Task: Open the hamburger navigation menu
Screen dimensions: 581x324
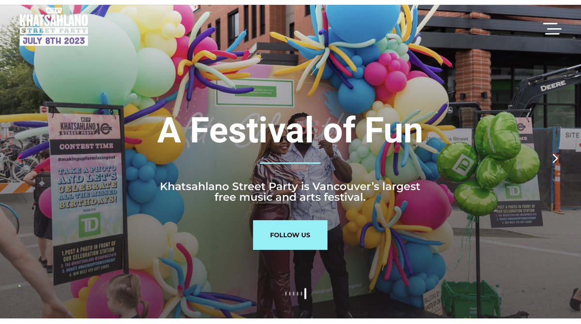Action: tap(552, 29)
